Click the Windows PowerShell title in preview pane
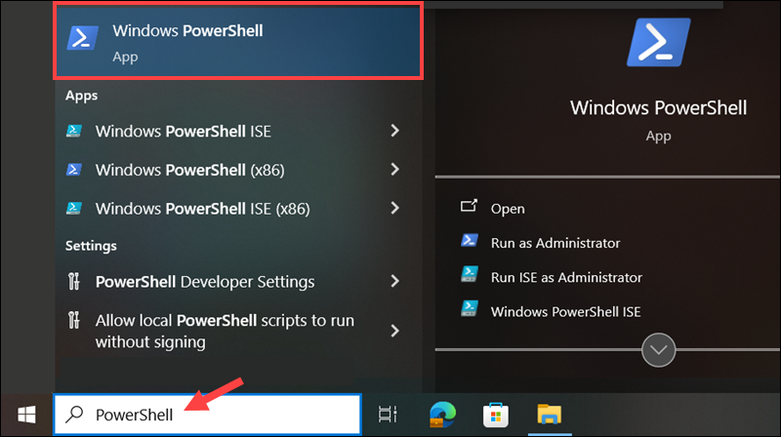This screenshot has width=781, height=437. point(658,108)
